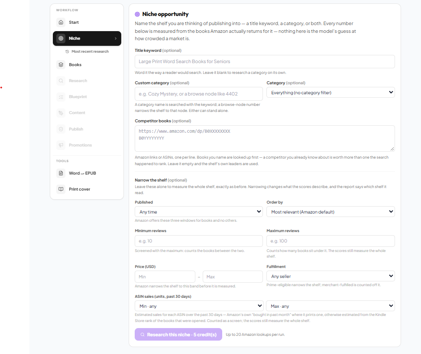Open the Fulfillment dropdown showing Any seller
Image resolution: width=421 pixels, height=354 pixels.
(x=330, y=276)
